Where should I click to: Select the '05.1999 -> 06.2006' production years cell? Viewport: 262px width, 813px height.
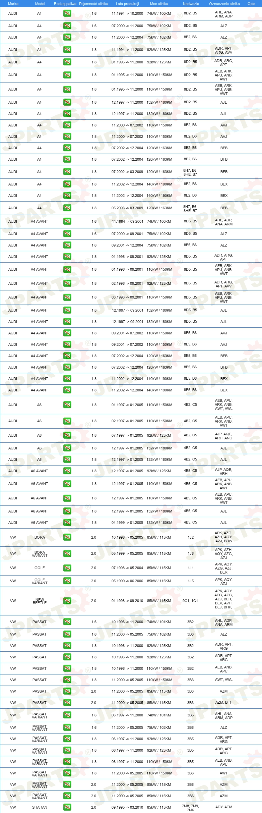(127, 581)
